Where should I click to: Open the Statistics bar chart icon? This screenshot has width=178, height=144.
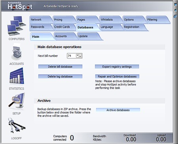tap(17, 76)
